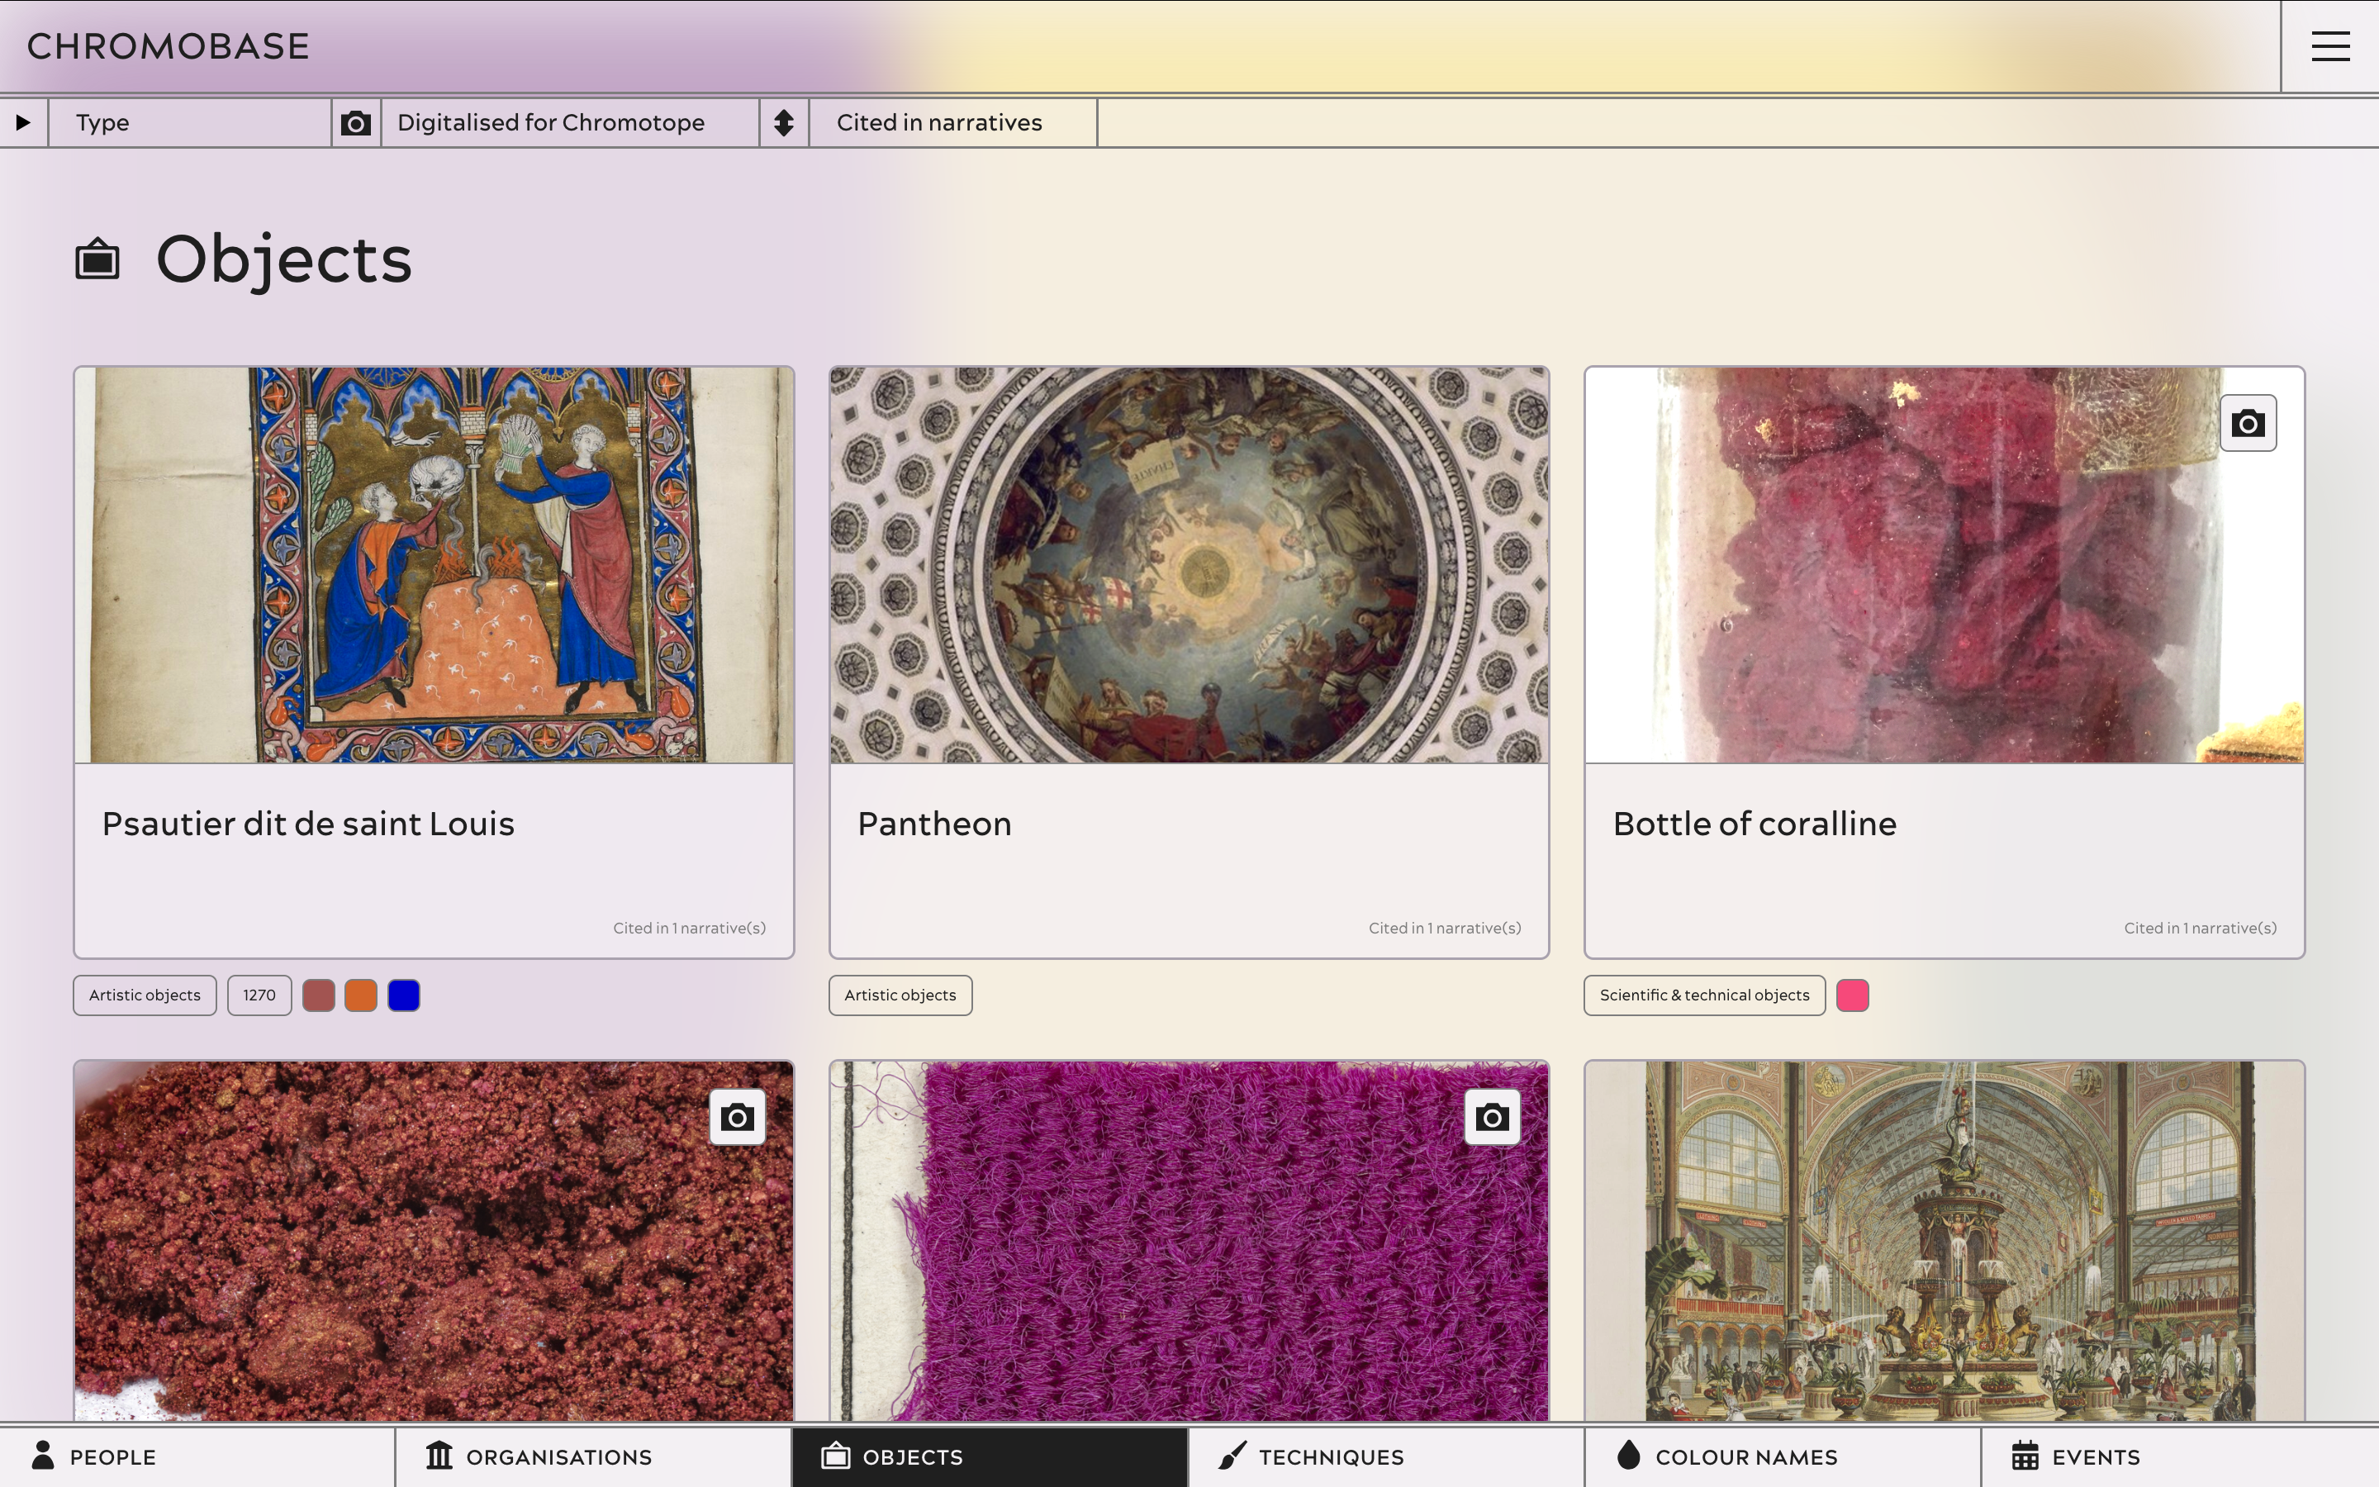The image size is (2379, 1487).
Task: Switch to the Colour Names tab
Action: (1783, 1456)
